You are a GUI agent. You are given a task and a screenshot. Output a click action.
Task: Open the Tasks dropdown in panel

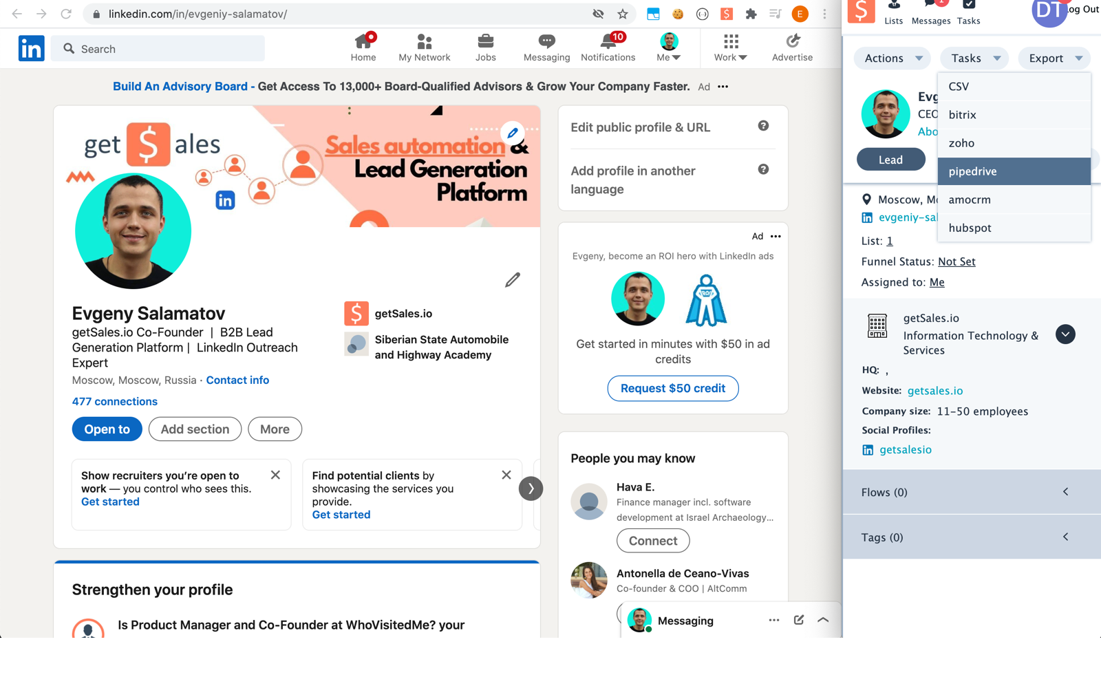[974, 58]
